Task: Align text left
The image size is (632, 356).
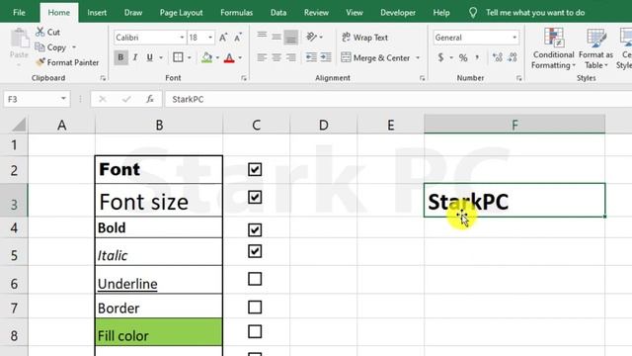Action: pos(262,57)
